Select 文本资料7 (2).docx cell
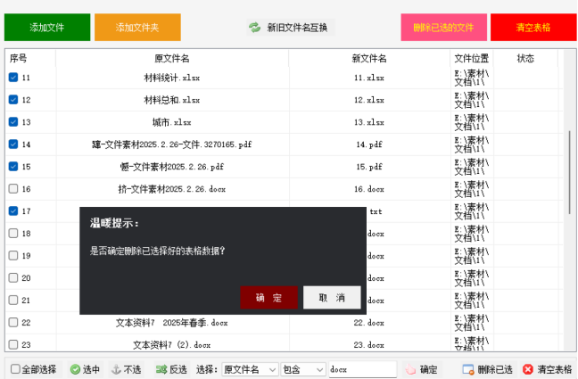 pyautogui.click(x=172, y=345)
